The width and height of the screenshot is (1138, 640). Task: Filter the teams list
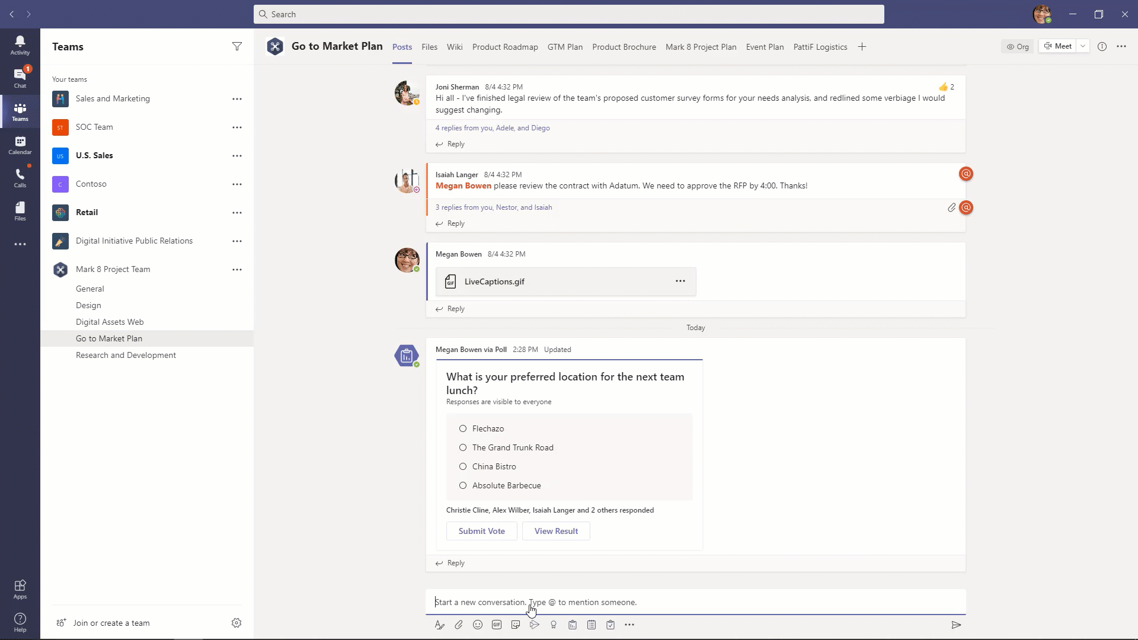237,46
